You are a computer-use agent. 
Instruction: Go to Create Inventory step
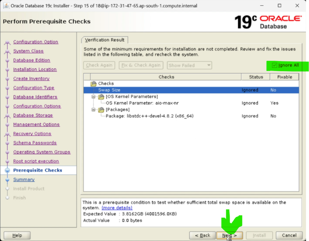[x=31, y=78]
